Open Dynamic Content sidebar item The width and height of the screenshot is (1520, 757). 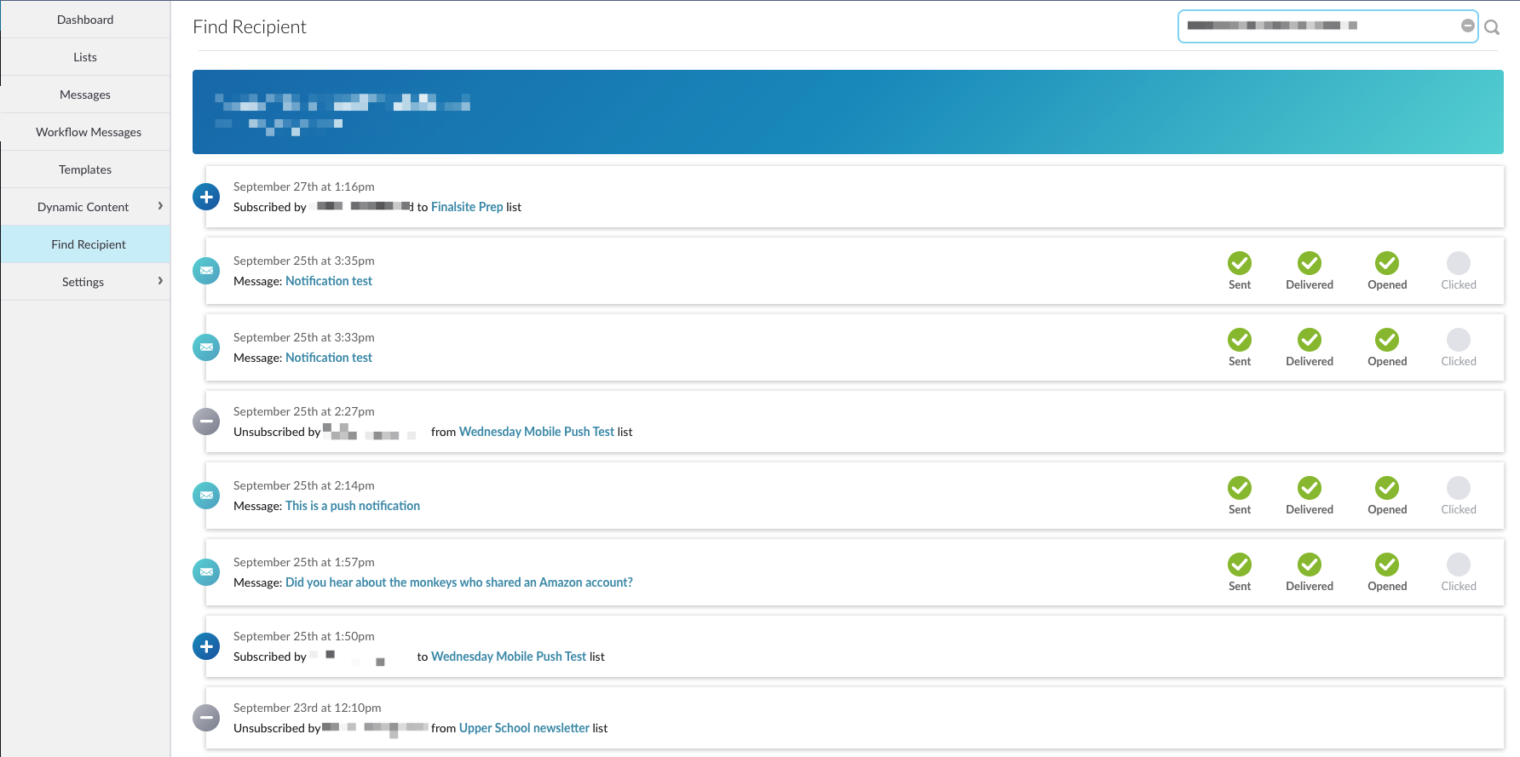[x=83, y=207]
